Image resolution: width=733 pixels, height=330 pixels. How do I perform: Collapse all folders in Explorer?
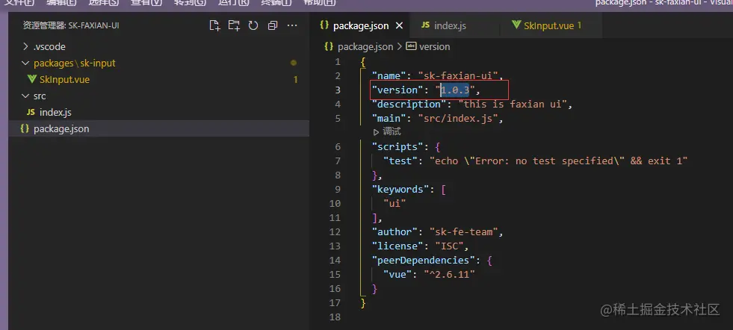coord(273,25)
